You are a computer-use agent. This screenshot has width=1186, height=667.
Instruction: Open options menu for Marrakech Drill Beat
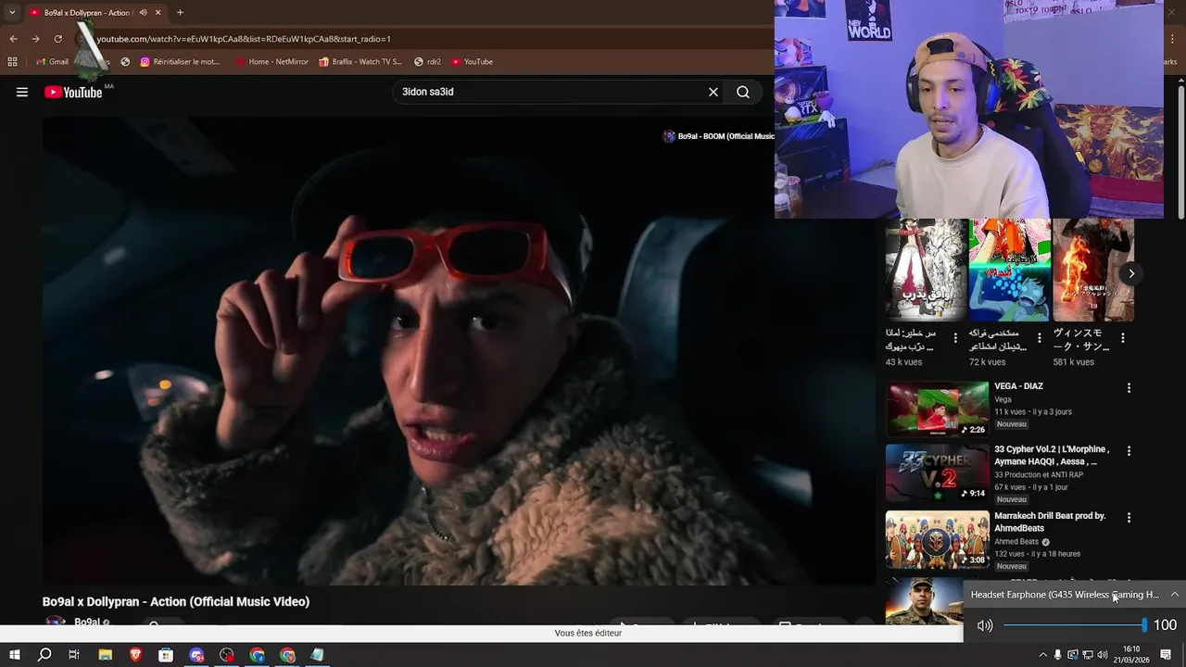point(1129,518)
